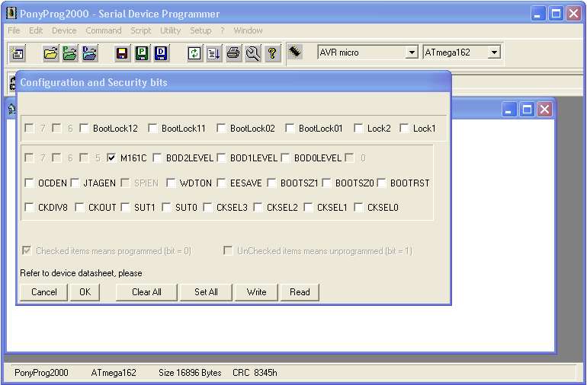Enable the JTAGEN fuse bit checkbox
This screenshot has width=587, height=385.
tap(75, 183)
